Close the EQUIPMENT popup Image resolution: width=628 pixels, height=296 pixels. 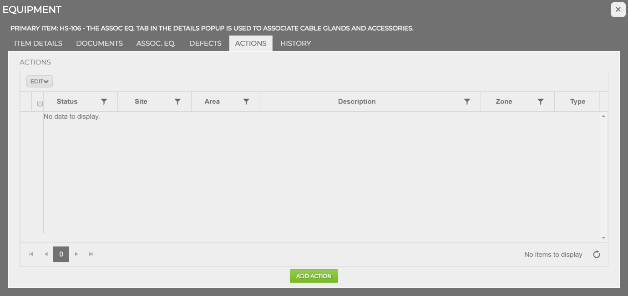click(618, 9)
